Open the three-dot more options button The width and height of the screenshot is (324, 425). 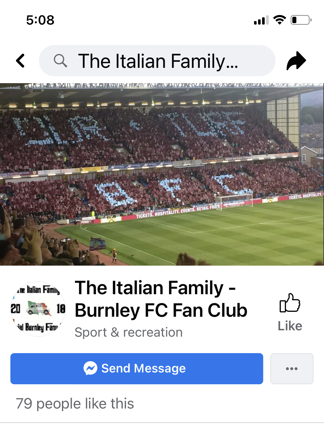pyautogui.click(x=292, y=369)
